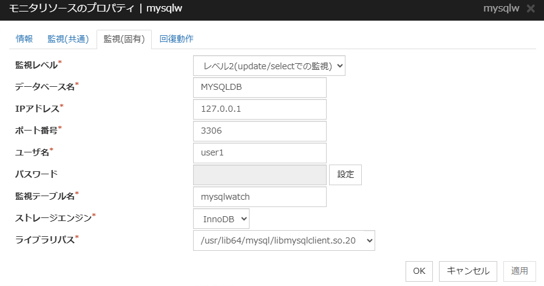Close the monitor resource properties dialog
This screenshot has height=286, width=544.
click(532, 10)
